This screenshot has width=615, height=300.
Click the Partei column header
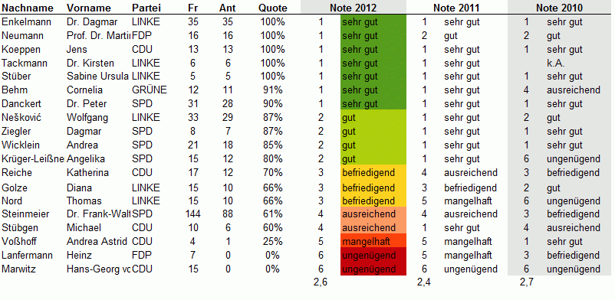146,8
